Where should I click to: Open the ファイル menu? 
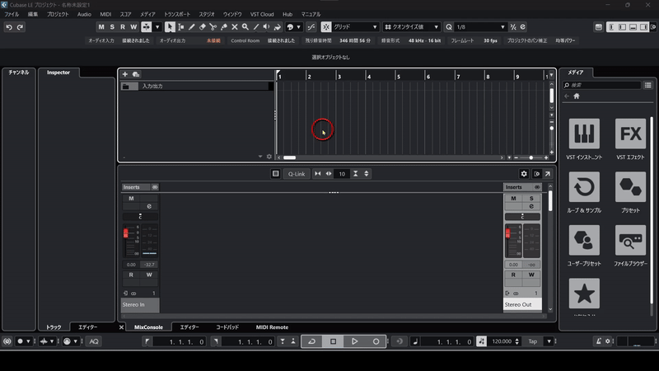click(12, 14)
